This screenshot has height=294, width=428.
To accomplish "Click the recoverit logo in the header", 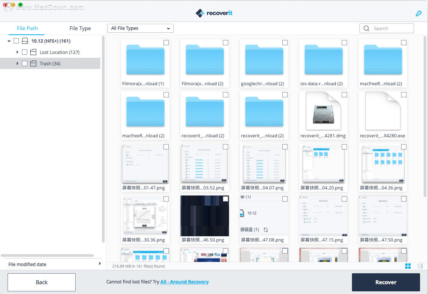I will (214, 13).
